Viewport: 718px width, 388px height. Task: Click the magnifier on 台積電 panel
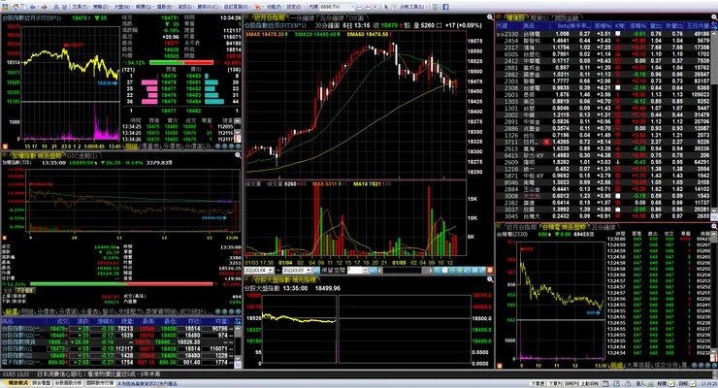click(714, 226)
